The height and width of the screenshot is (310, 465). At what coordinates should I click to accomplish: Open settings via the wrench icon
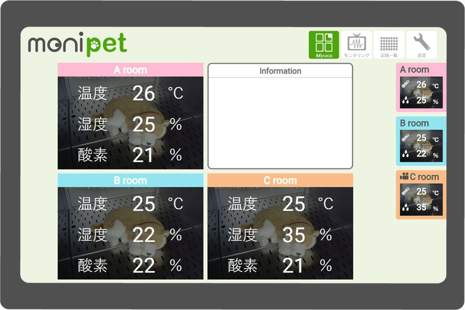[x=420, y=44]
